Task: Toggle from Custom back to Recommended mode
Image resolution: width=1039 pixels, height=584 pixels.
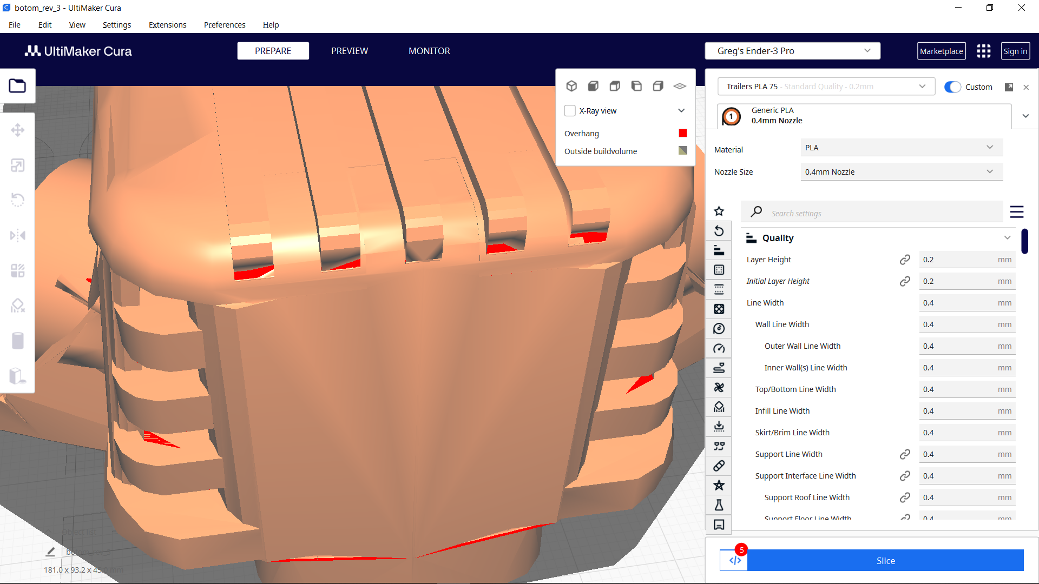Action: coord(952,87)
